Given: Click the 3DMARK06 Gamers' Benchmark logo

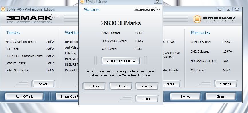Looking at the screenshot, I should [x=32, y=19].
